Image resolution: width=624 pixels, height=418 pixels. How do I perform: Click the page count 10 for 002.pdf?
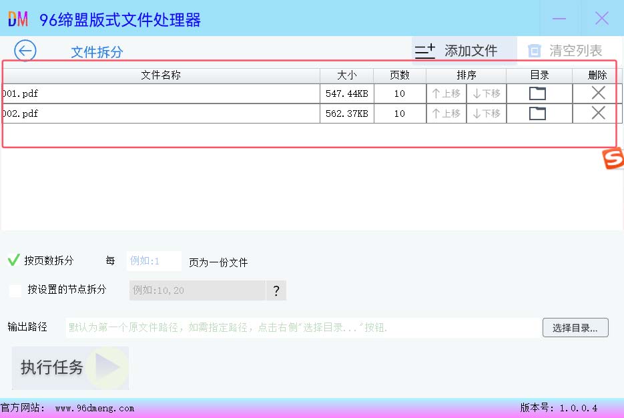point(400,114)
